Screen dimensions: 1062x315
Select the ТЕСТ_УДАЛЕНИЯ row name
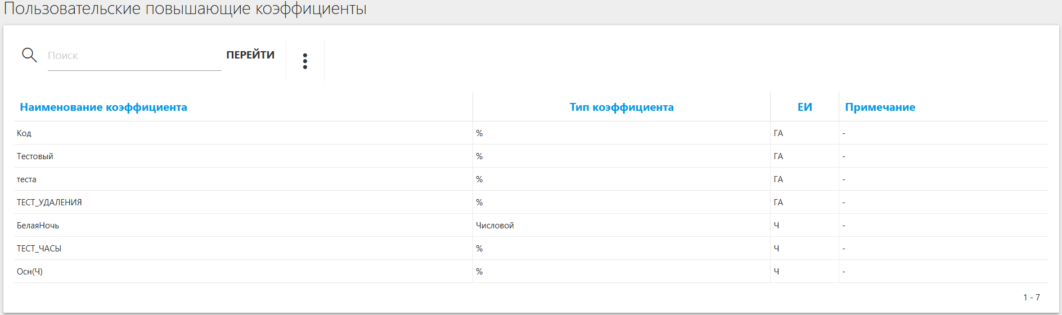pyautogui.click(x=49, y=202)
